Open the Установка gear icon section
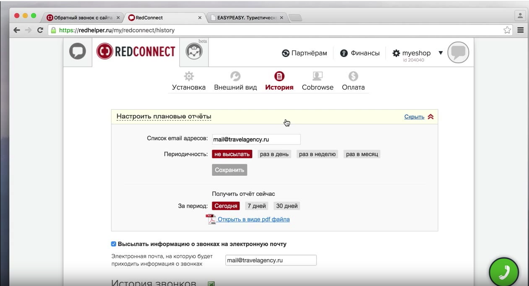 coord(189,76)
